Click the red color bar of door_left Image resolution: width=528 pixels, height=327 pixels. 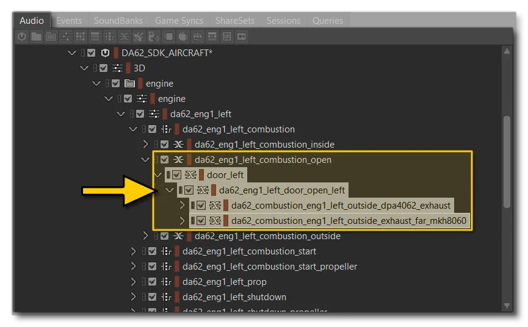[201, 175]
